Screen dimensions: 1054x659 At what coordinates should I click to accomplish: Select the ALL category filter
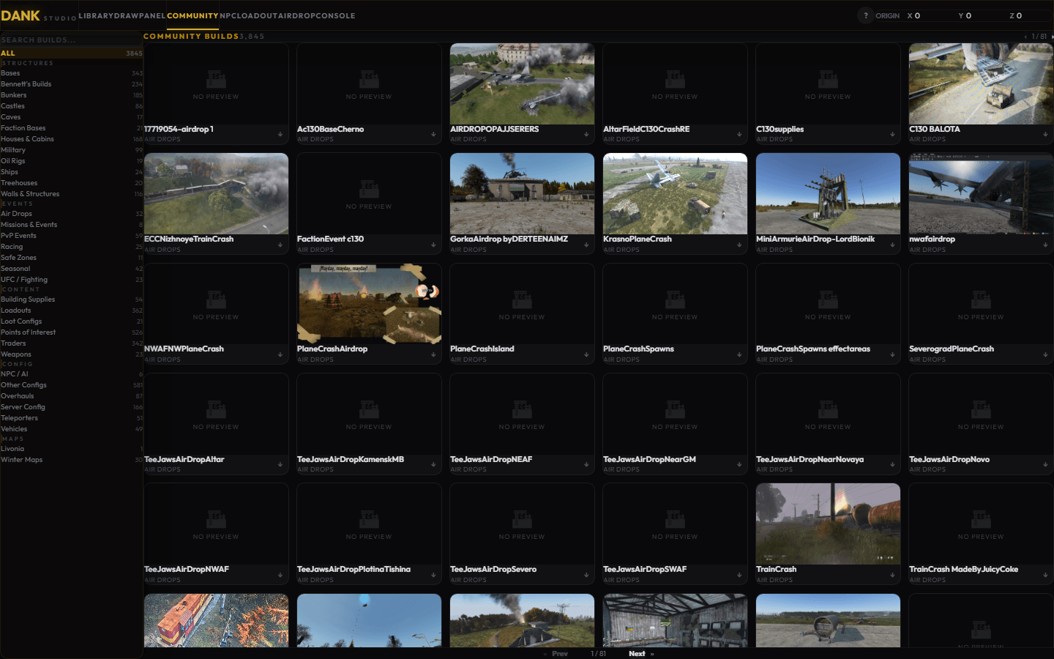tap(72, 53)
